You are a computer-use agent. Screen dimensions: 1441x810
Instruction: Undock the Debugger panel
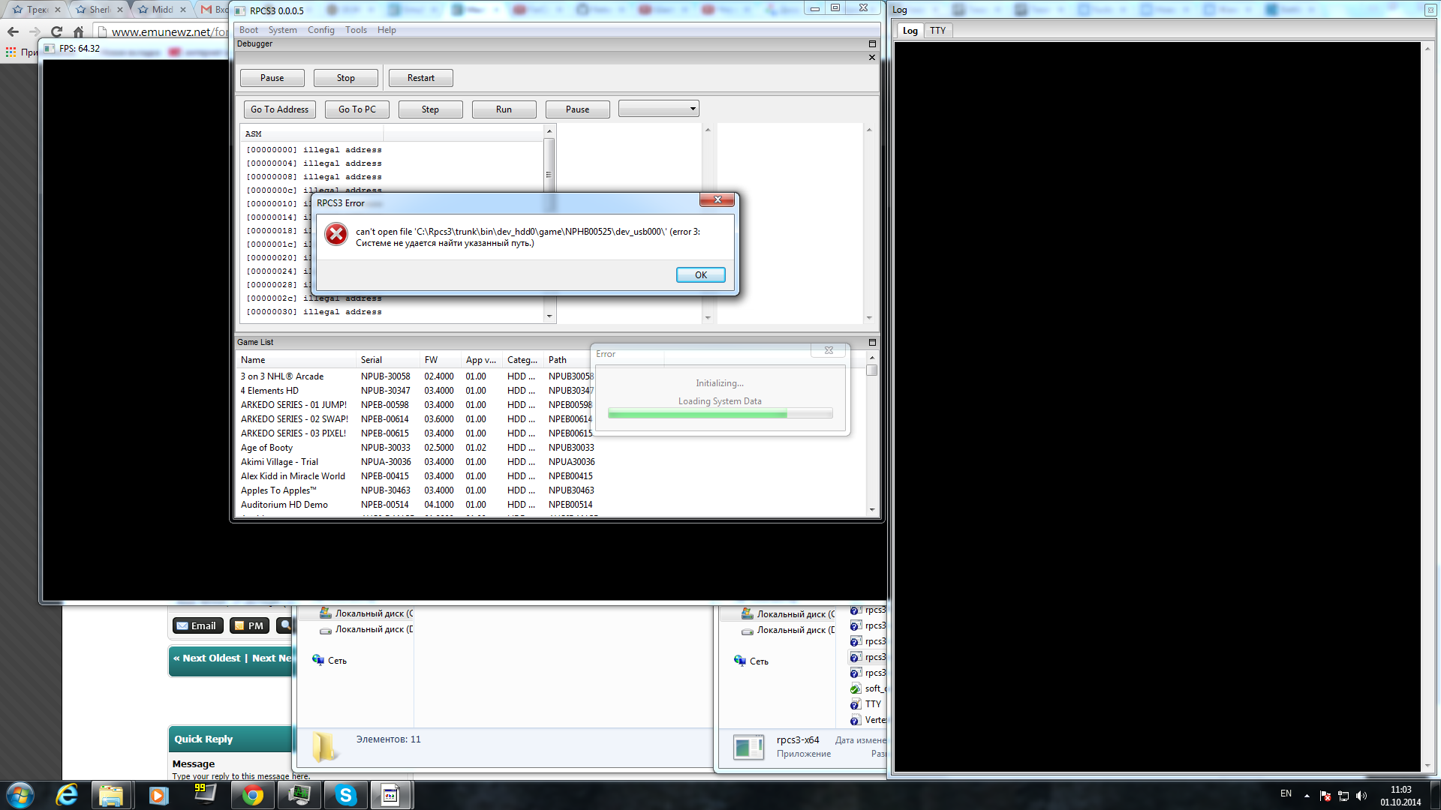(x=871, y=43)
